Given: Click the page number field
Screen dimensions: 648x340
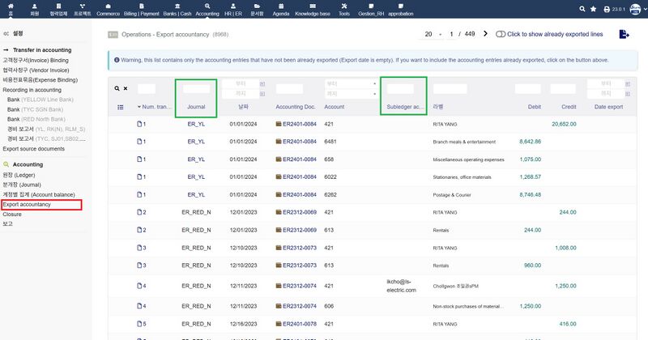Looking at the screenshot, I should (x=451, y=34).
